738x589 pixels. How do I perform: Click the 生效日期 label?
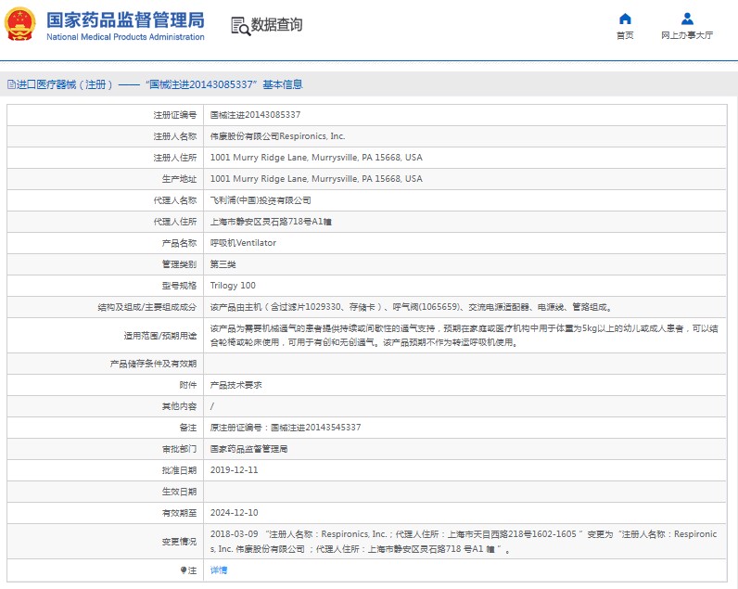(179, 492)
